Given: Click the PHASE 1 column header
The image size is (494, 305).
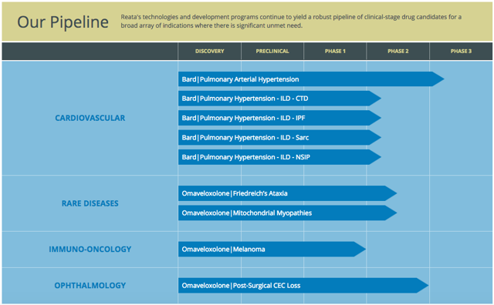Looking at the screenshot, I should point(335,52).
